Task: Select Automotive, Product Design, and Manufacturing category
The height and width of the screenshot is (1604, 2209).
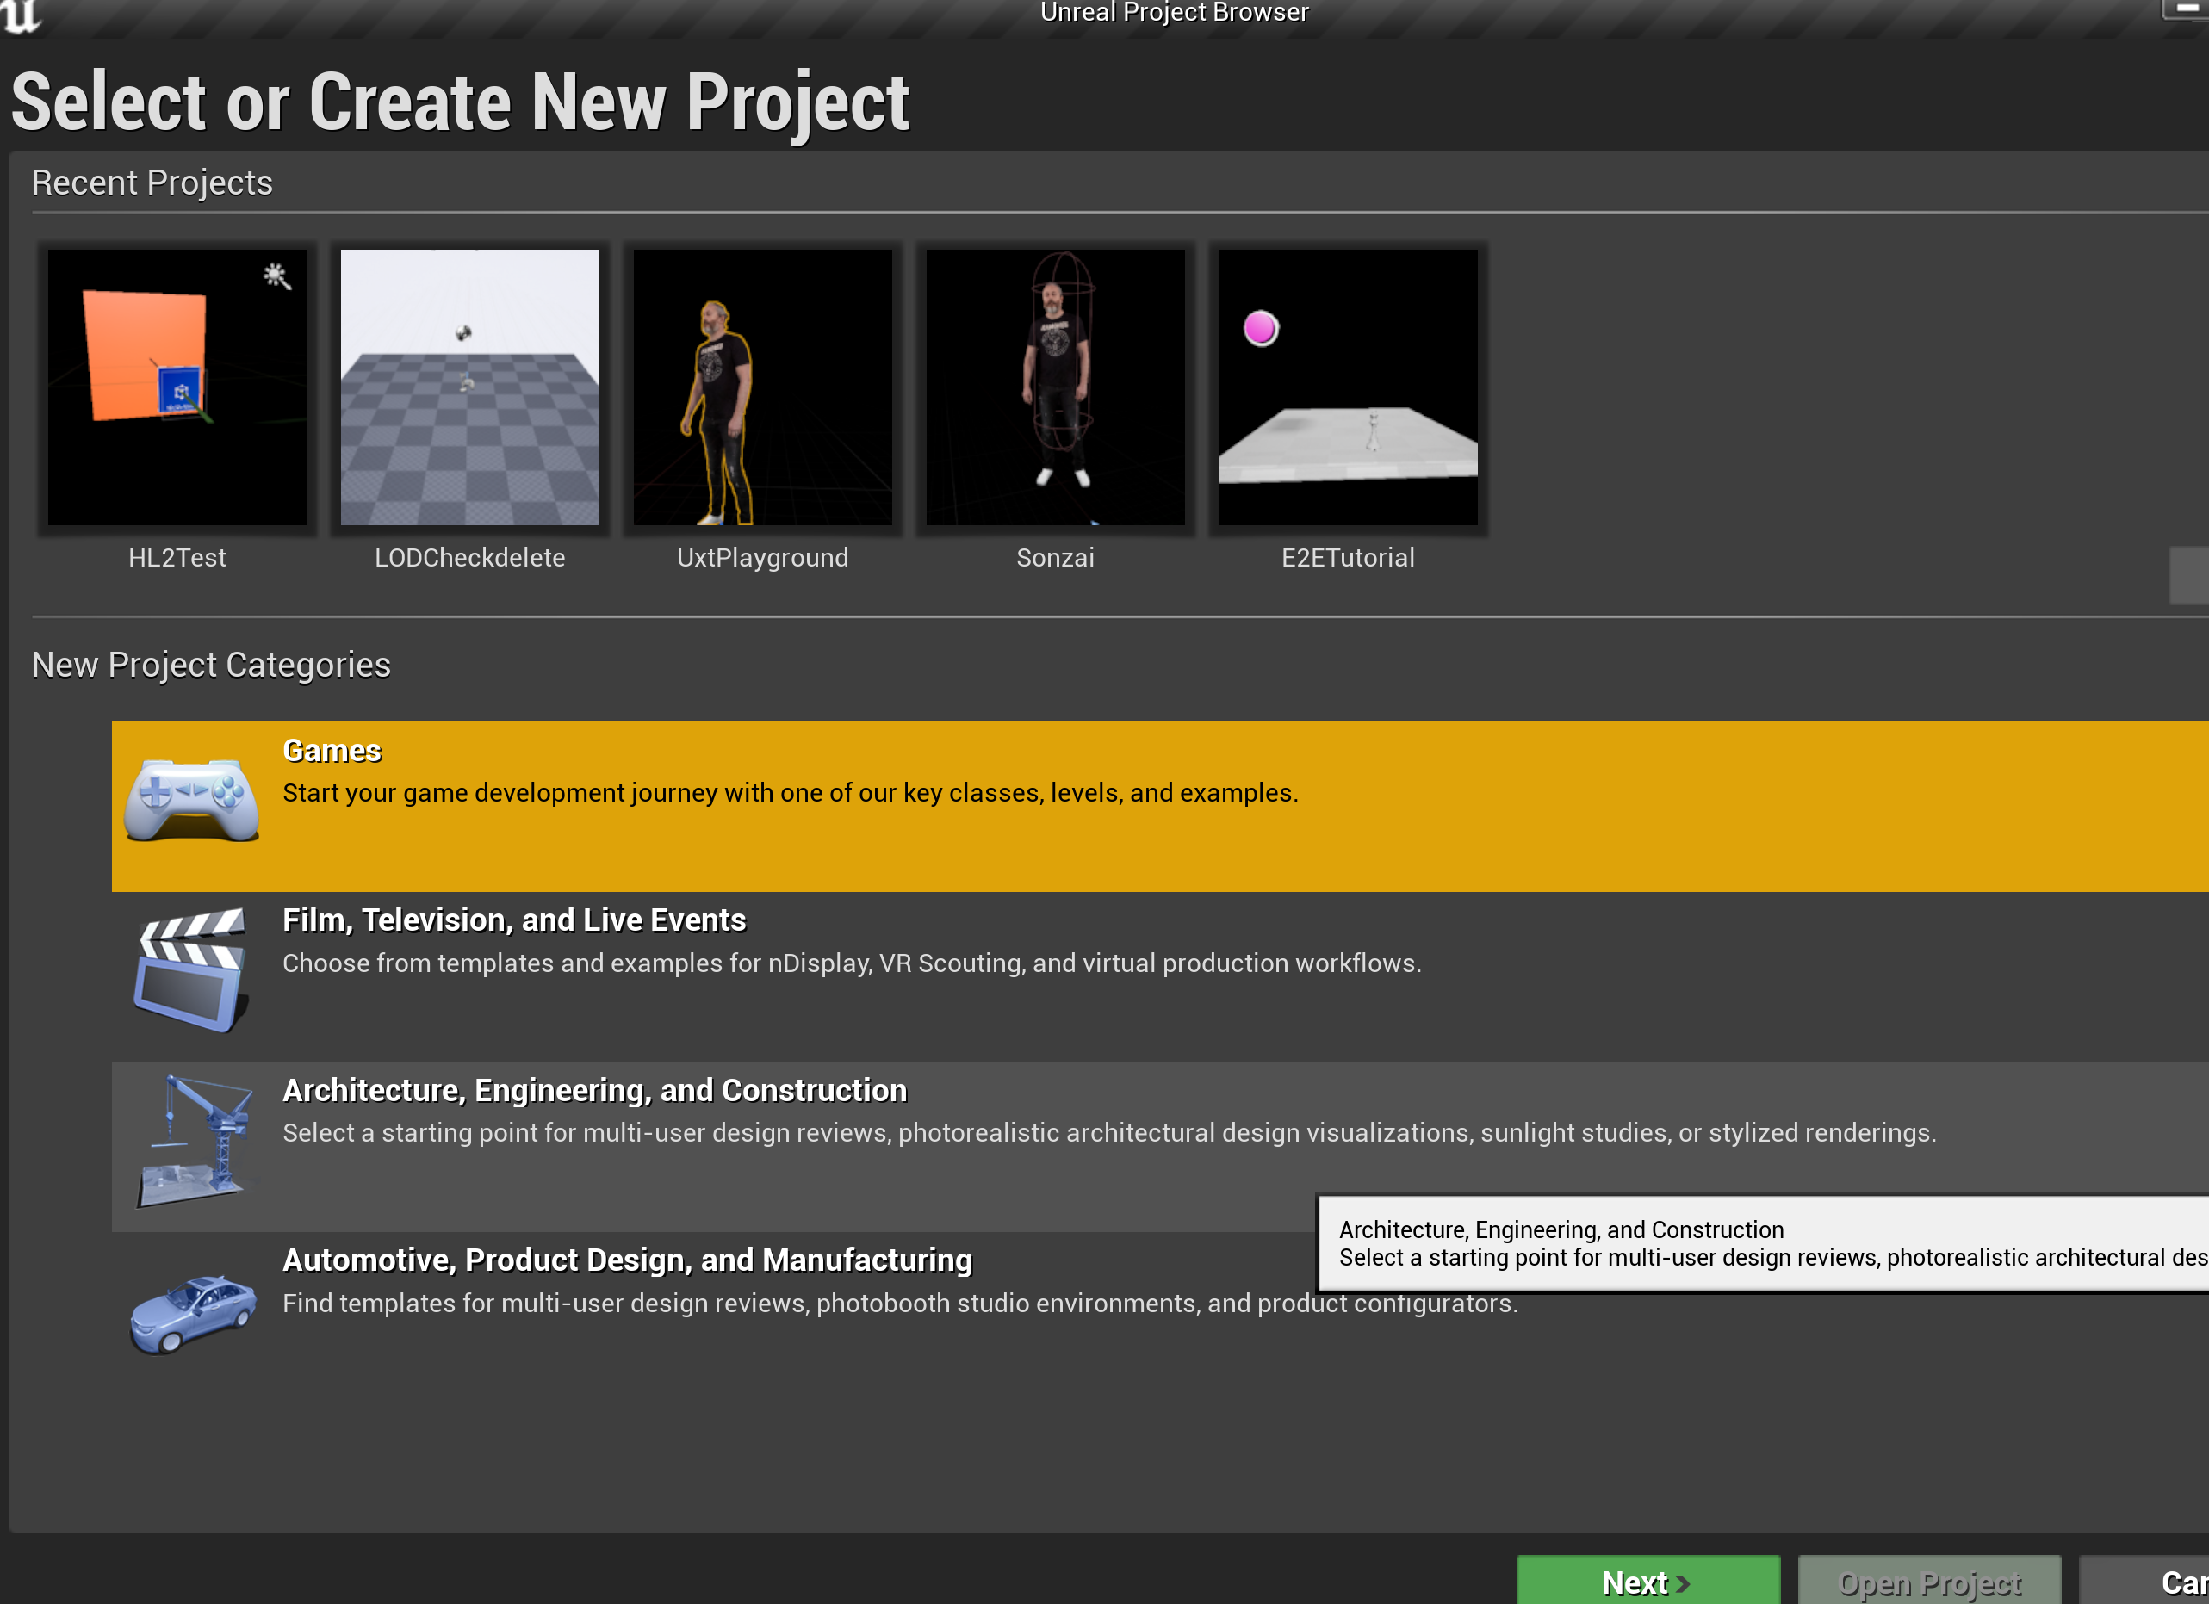Action: coord(1159,1316)
